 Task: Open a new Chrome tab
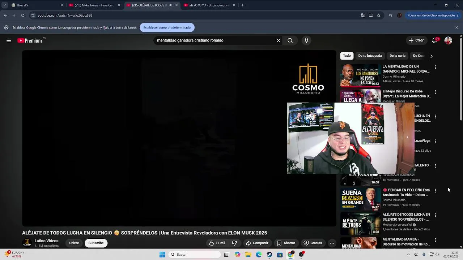pyautogui.click(x=242, y=5)
